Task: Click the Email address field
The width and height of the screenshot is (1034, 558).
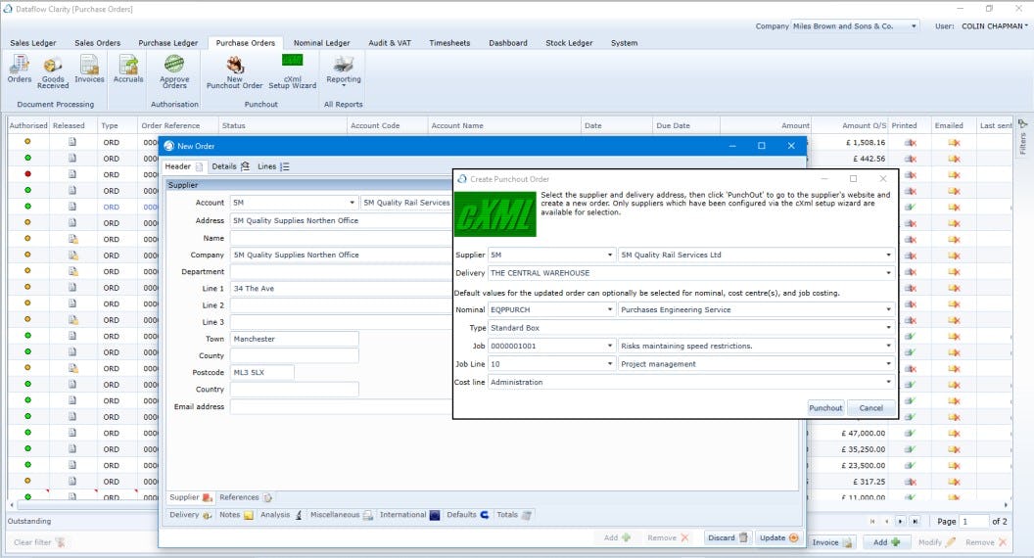Action: [x=341, y=406]
